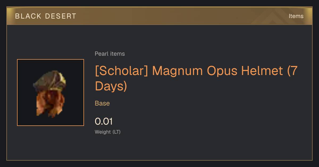Click the Base grade label
The width and height of the screenshot is (319, 167).
tap(102, 103)
